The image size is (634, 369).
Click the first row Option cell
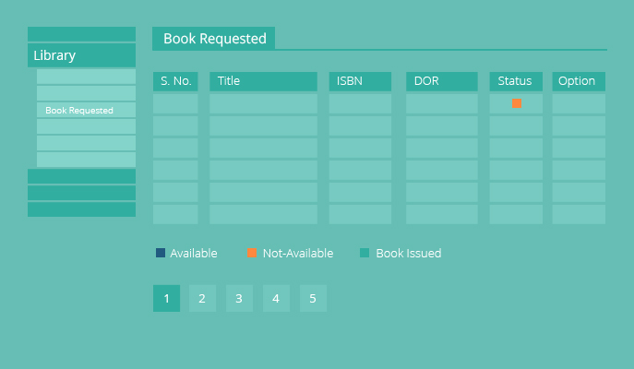click(579, 103)
